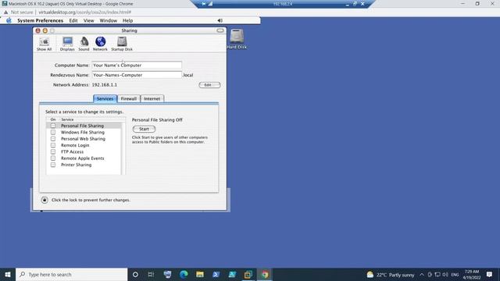Enable Remote Apple Events checkbox
Image resolution: width=500 pixels, height=281 pixels.
(x=53, y=158)
